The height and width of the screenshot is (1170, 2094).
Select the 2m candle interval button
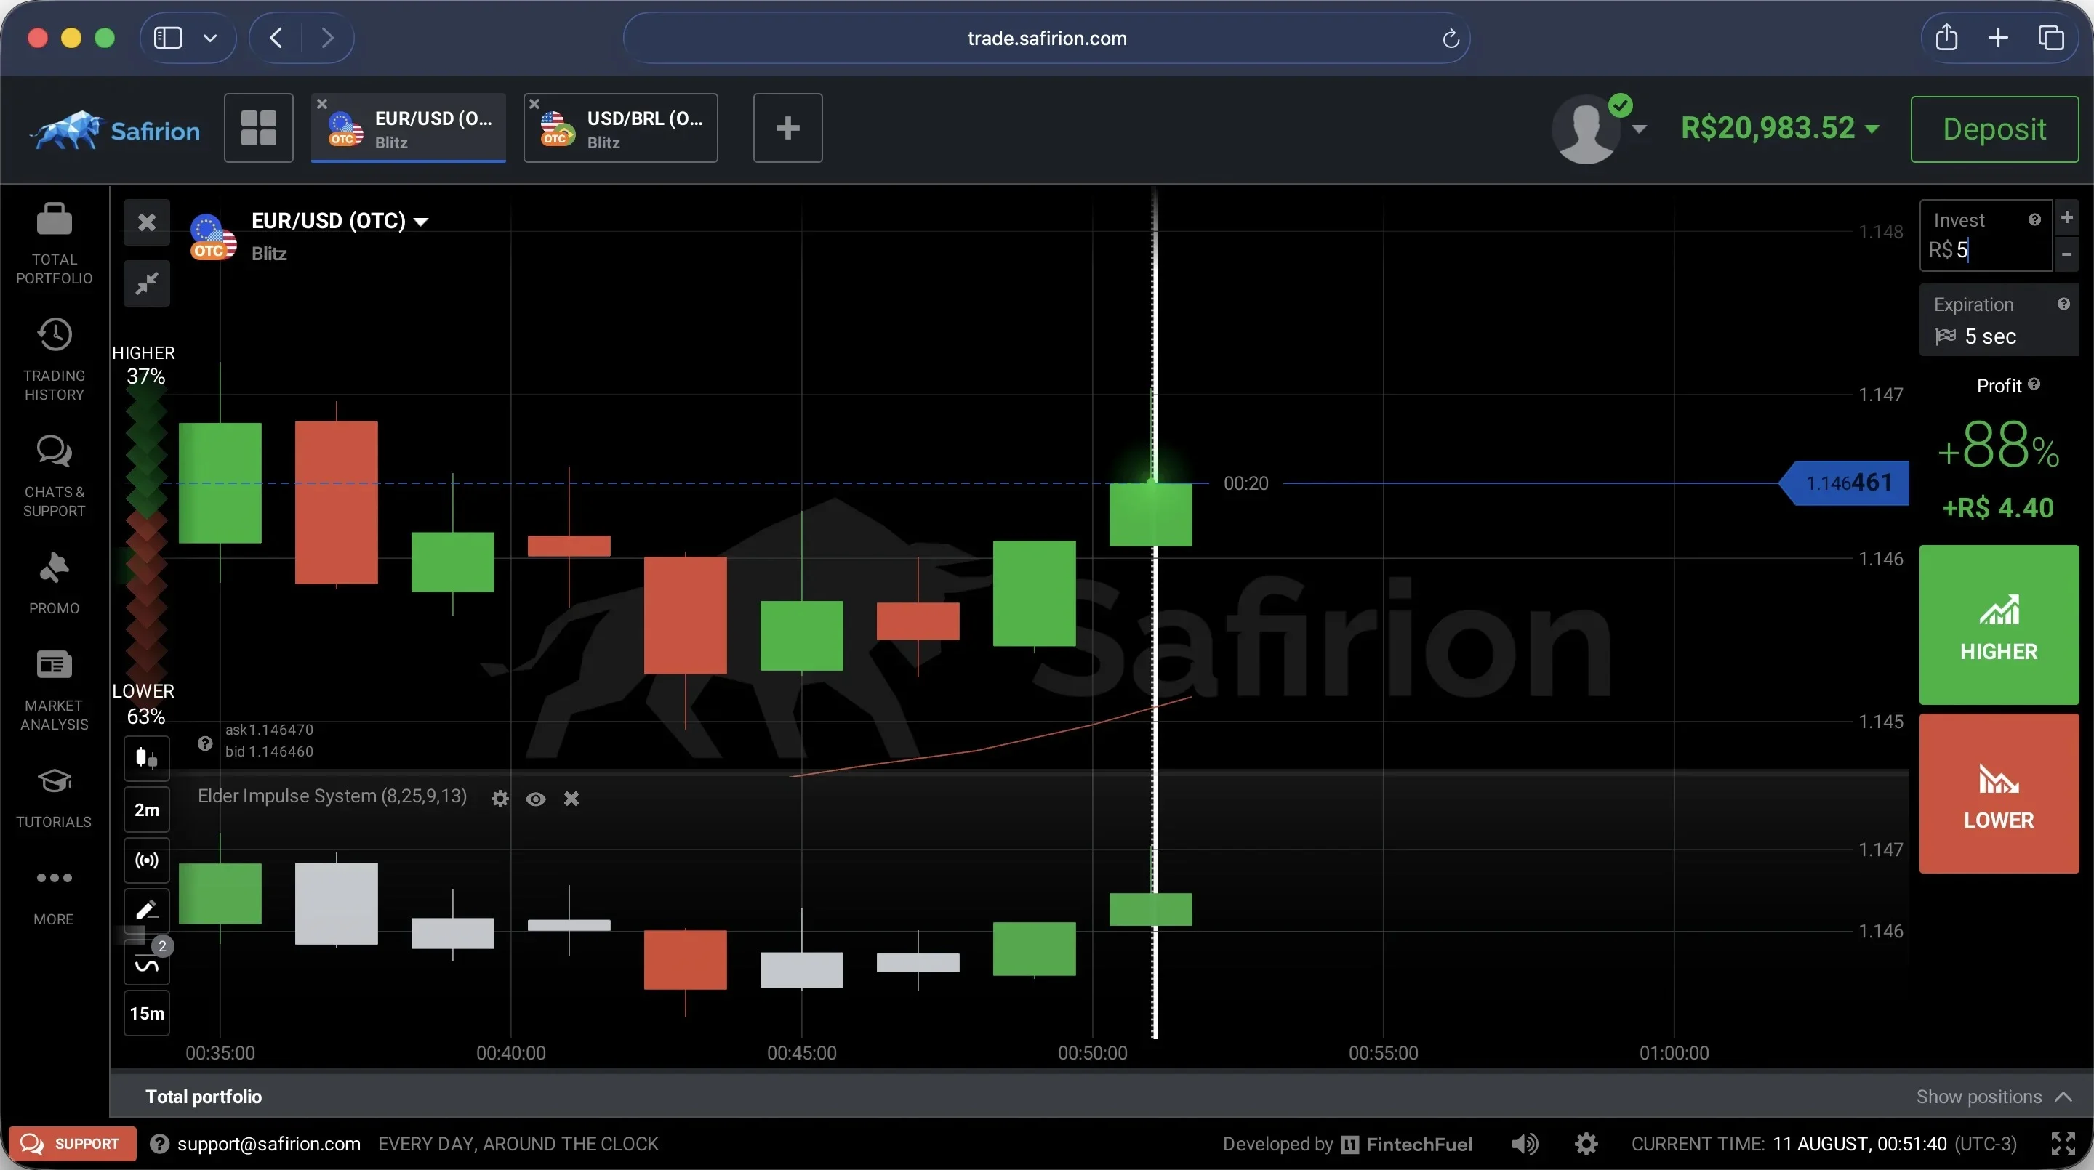click(147, 810)
